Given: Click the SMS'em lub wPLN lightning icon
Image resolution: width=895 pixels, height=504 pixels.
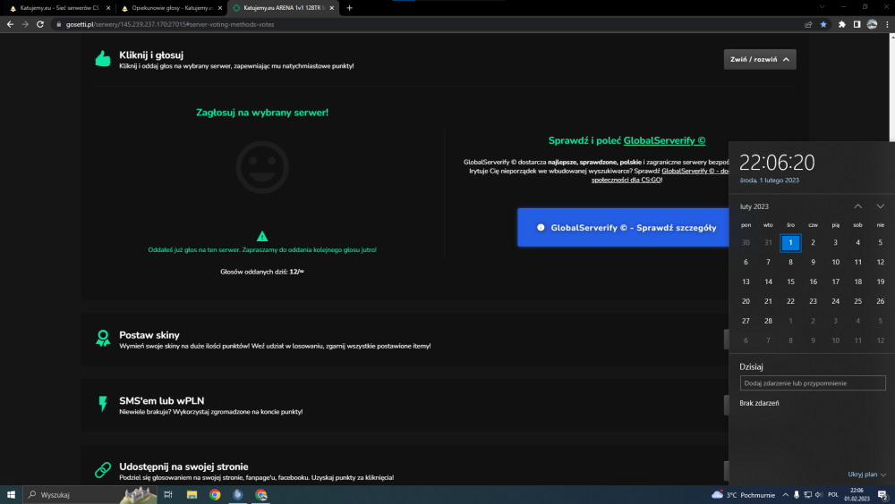Looking at the screenshot, I should tap(103, 404).
